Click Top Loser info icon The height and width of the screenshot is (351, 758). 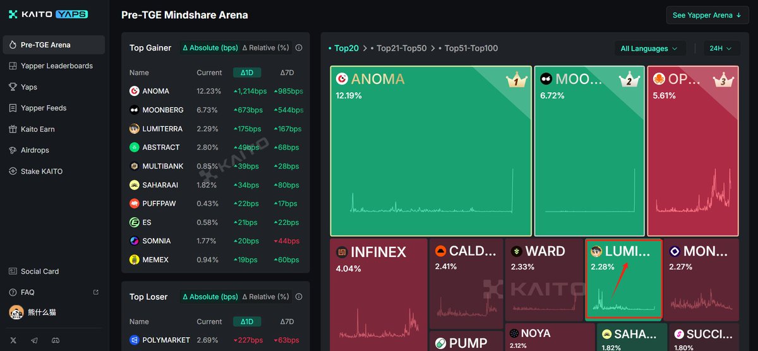(299, 296)
